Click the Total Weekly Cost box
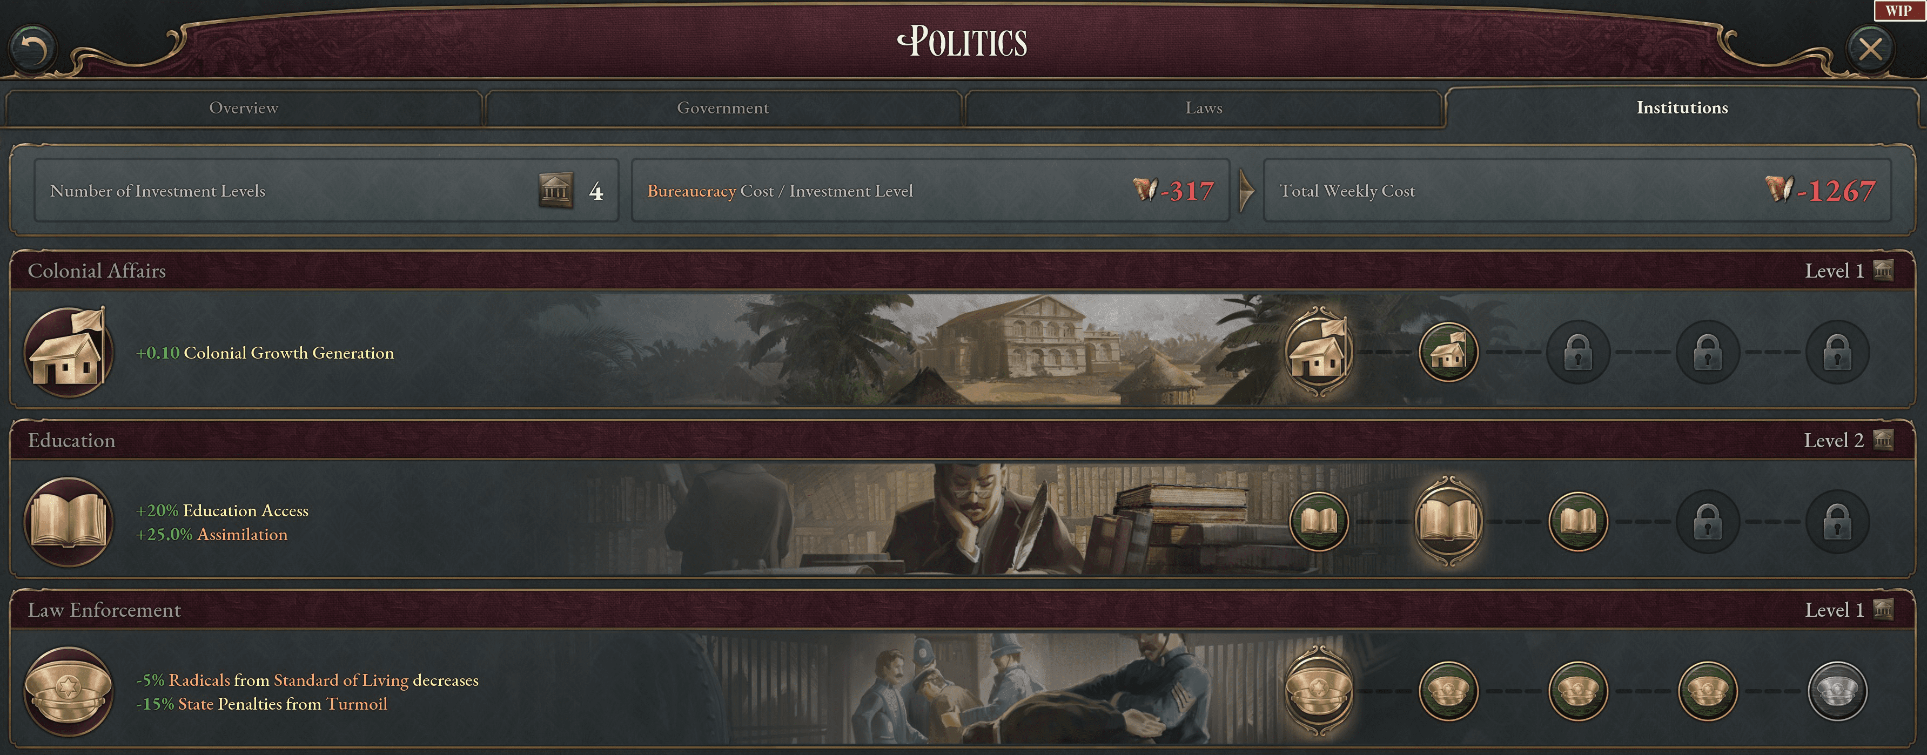Image resolution: width=1927 pixels, height=755 pixels. point(1577,191)
